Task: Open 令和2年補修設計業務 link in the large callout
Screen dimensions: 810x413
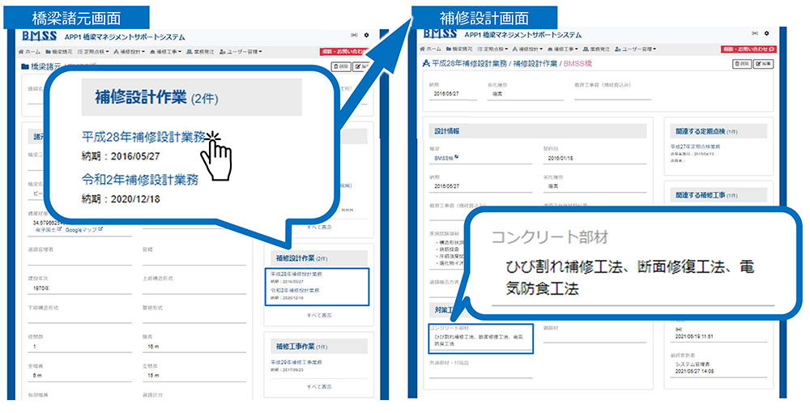Action: tap(139, 181)
